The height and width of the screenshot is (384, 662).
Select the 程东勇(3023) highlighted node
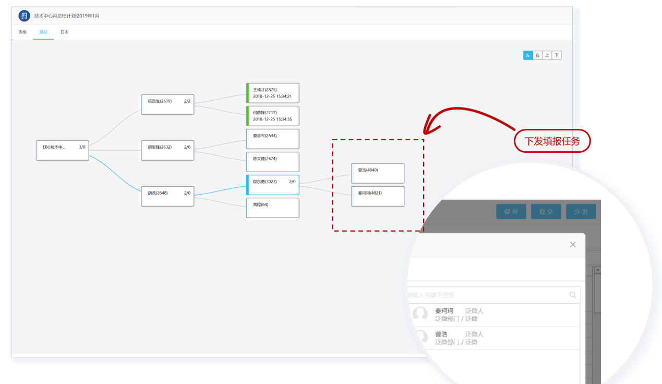coord(273,185)
